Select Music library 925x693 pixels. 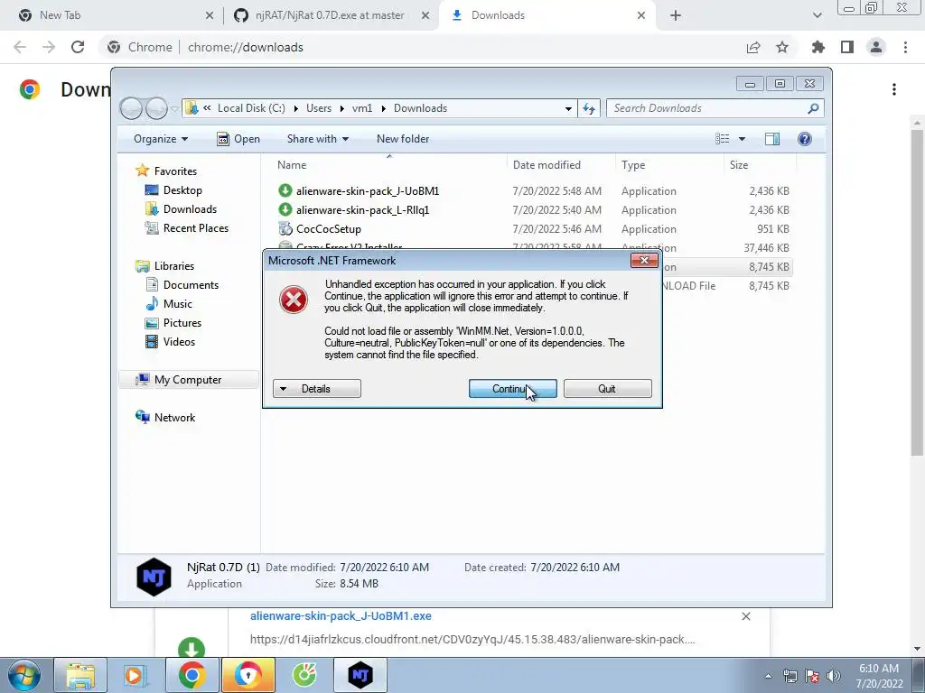click(x=178, y=303)
